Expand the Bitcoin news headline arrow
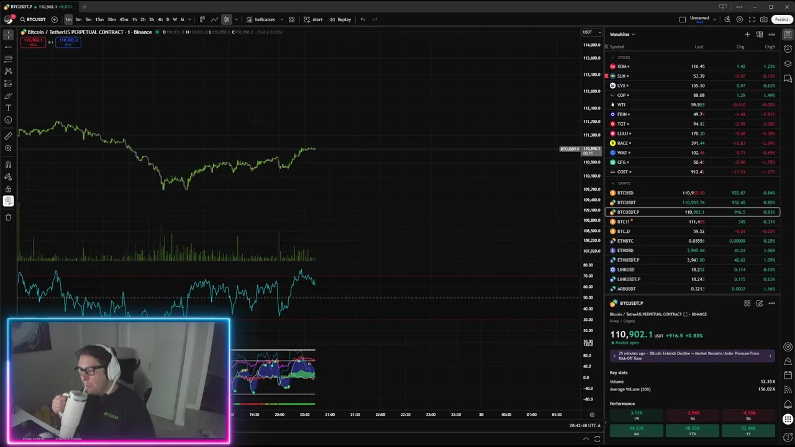795x447 pixels. [x=770, y=356]
